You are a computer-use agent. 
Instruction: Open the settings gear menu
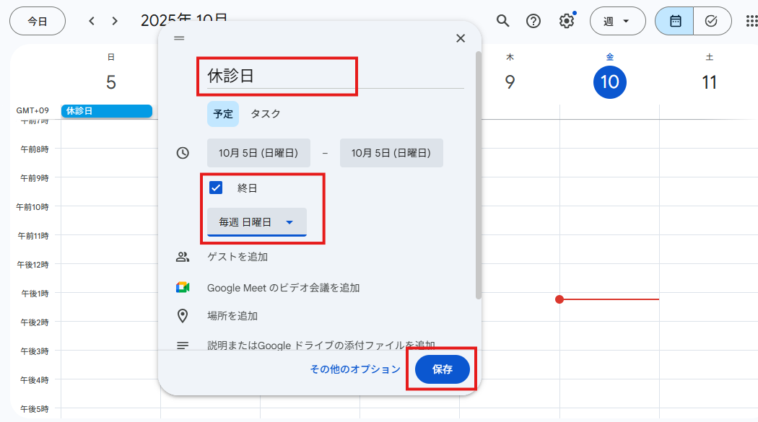point(567,21)
